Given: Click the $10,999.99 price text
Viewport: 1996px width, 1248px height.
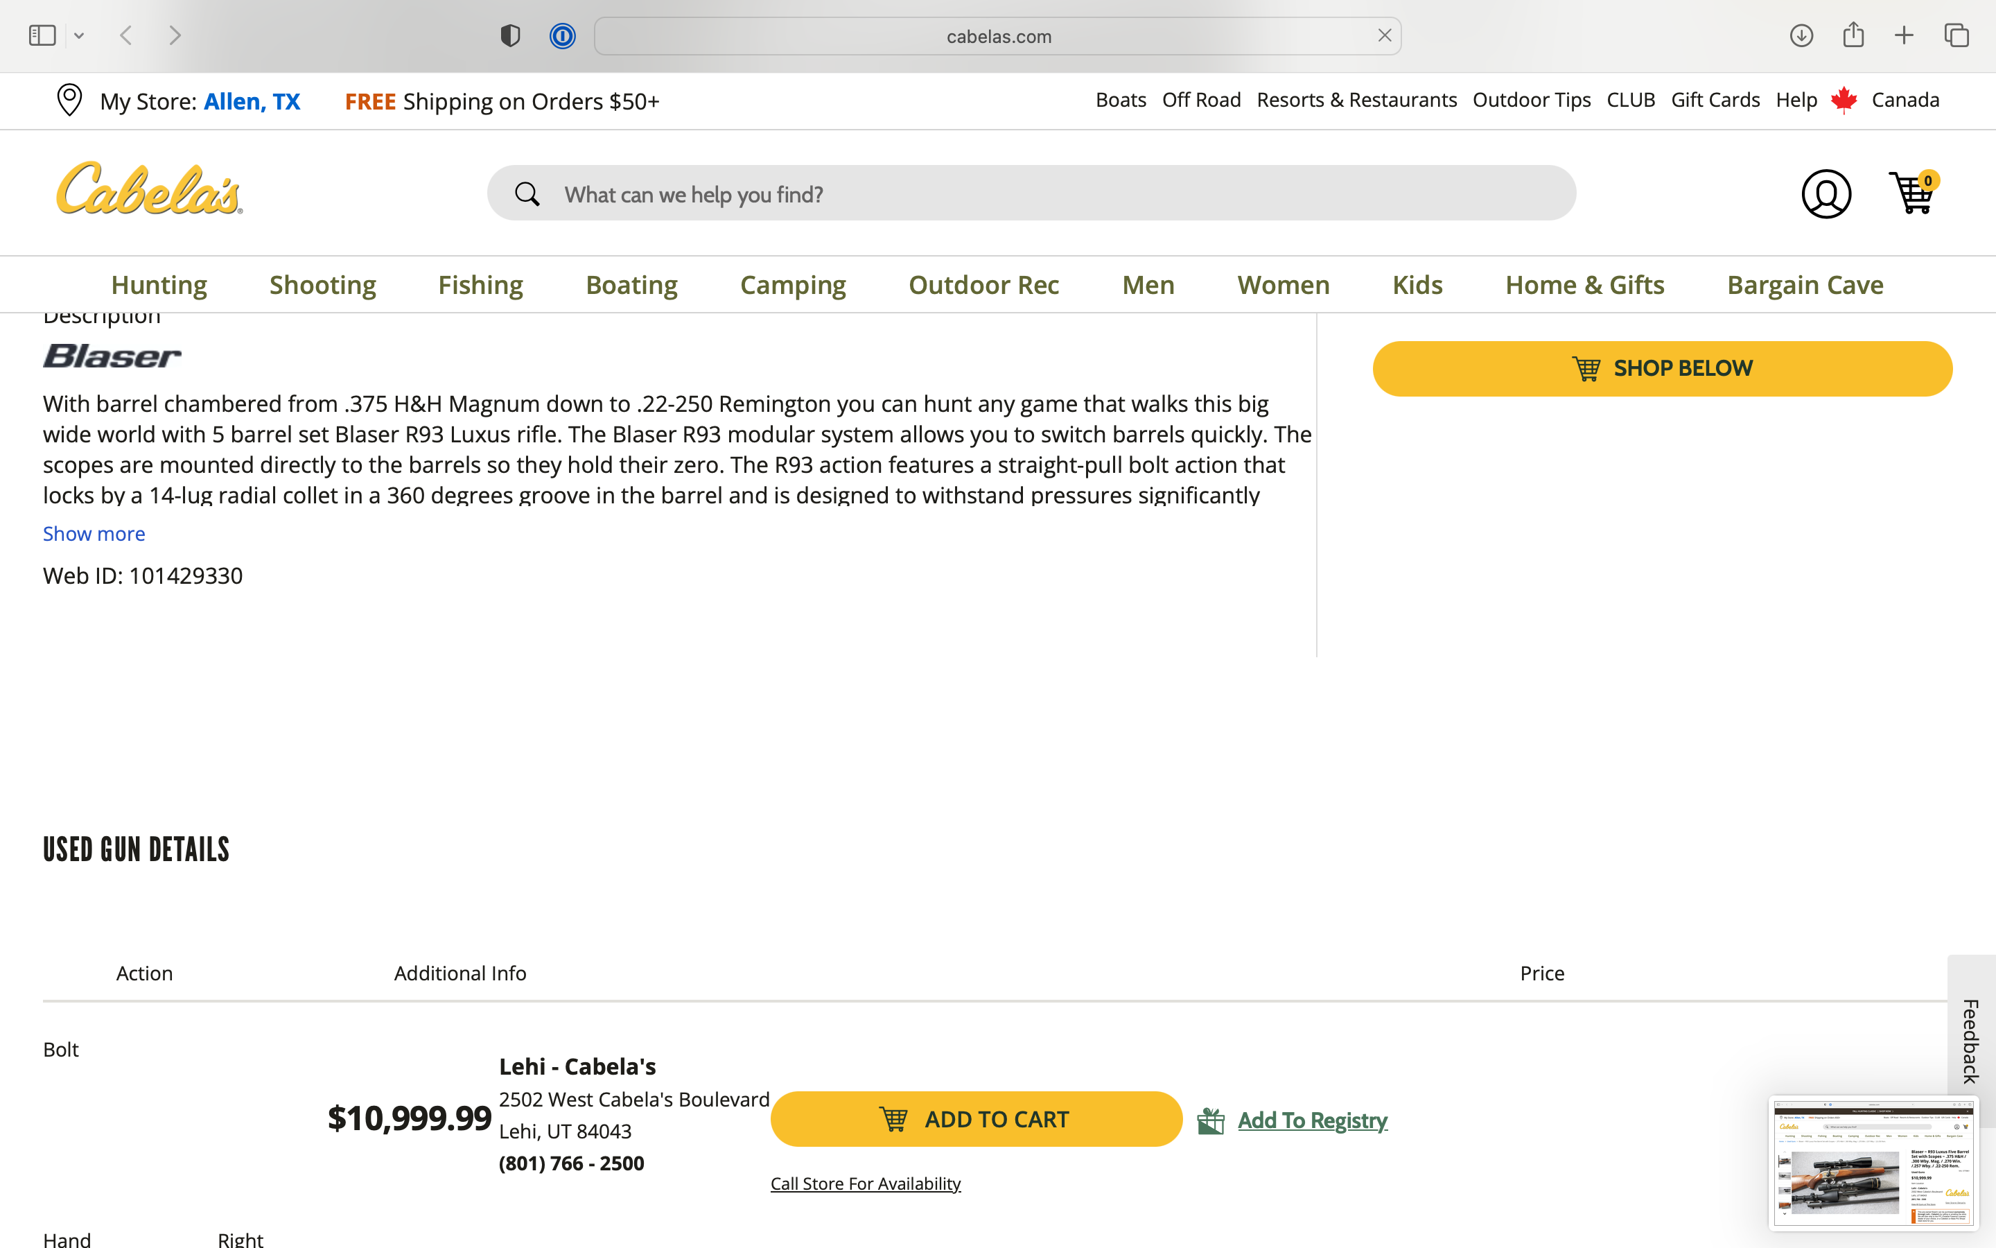Looking at the screenshot, I should 410,1118.
